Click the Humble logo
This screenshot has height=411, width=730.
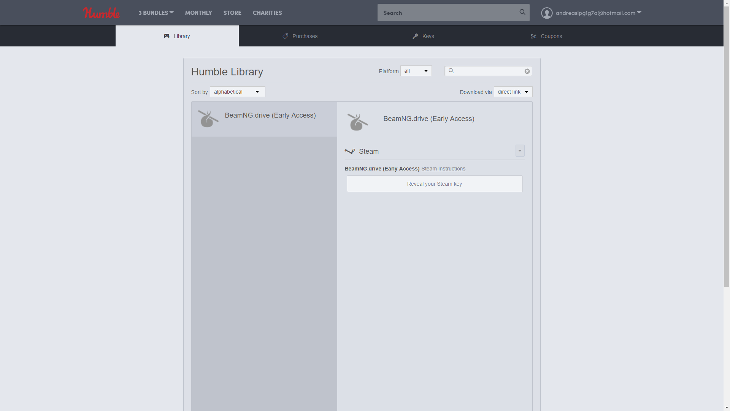tap(101, 13)
